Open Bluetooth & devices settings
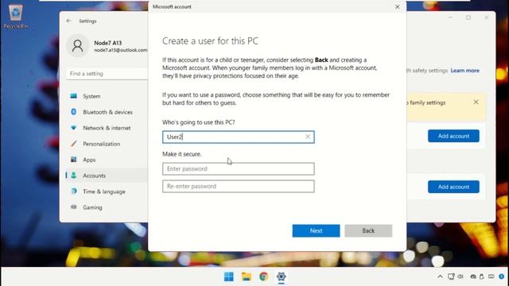Screen dimensions: 509x286 coord(107,112)
